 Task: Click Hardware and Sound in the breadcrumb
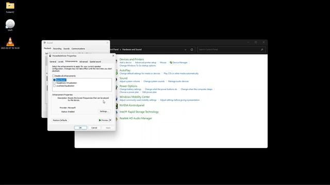click(132, 50)
